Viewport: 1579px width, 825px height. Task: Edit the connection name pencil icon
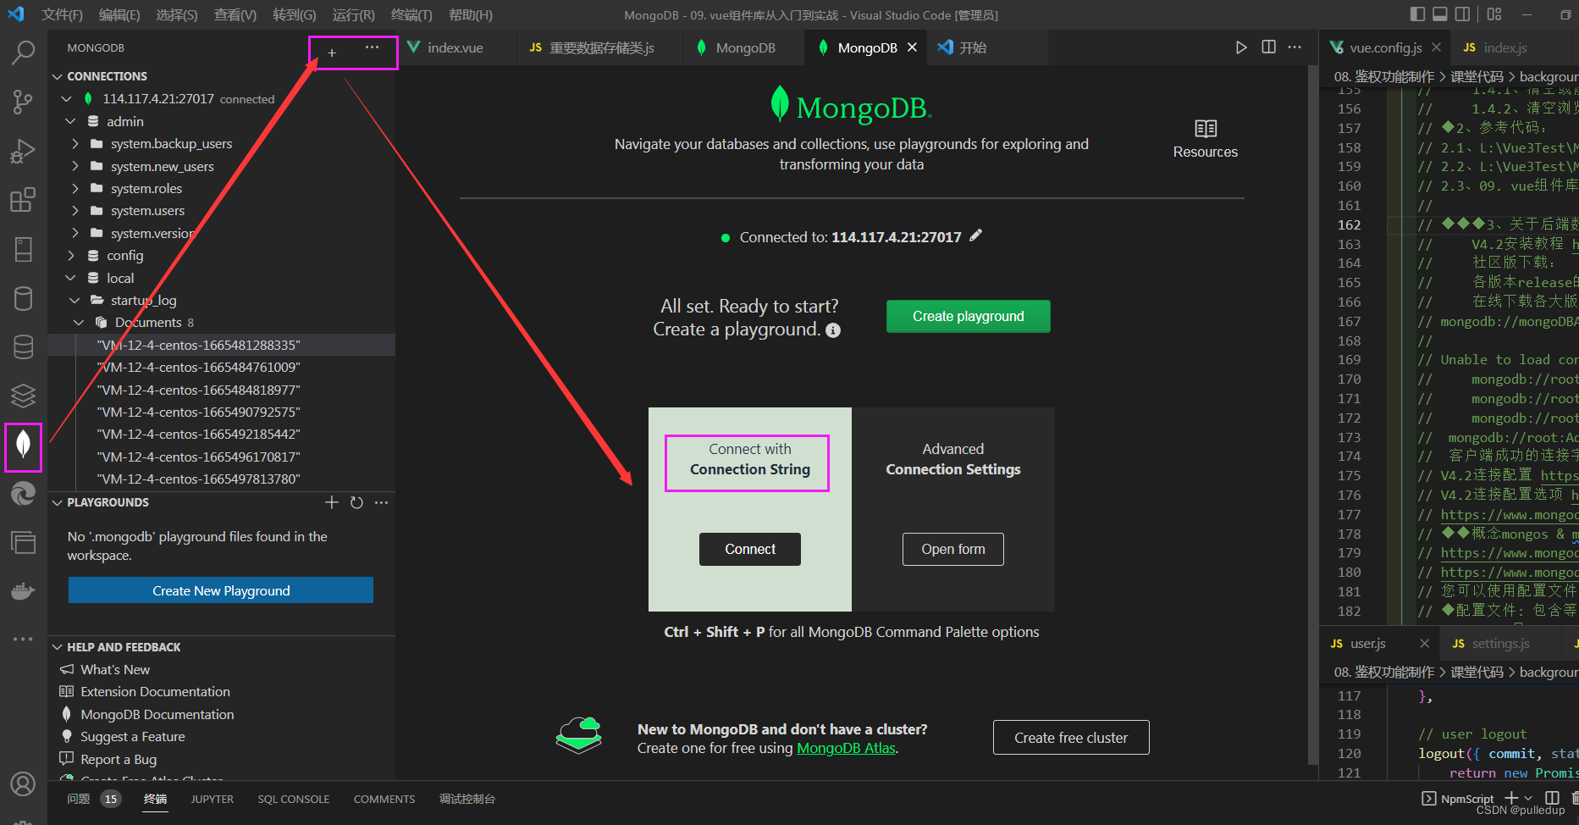pos(976,235)
